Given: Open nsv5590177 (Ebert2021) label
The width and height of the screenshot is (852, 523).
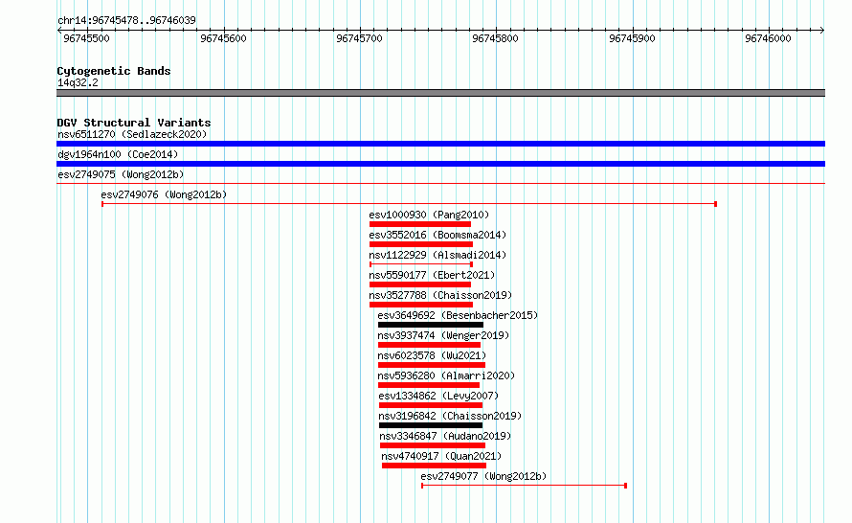Looking at the screenshot, I should coord(432,275).
